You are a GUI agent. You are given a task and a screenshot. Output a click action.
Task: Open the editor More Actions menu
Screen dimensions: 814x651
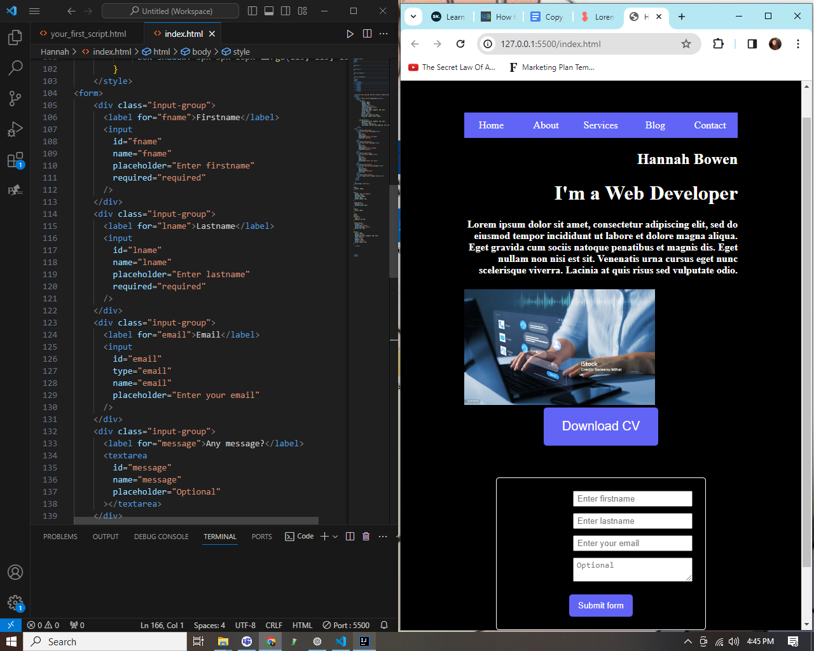coord(383,34)
